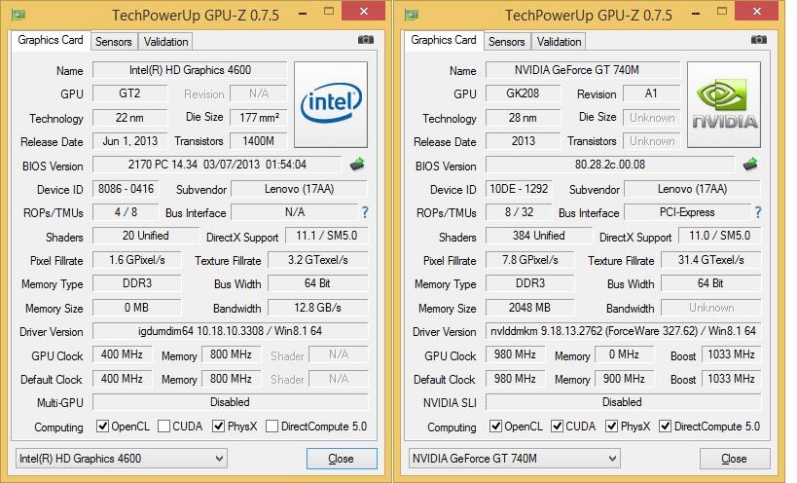Switch to Sensors tab in NVIDIA window

click(x=506, y=42)
